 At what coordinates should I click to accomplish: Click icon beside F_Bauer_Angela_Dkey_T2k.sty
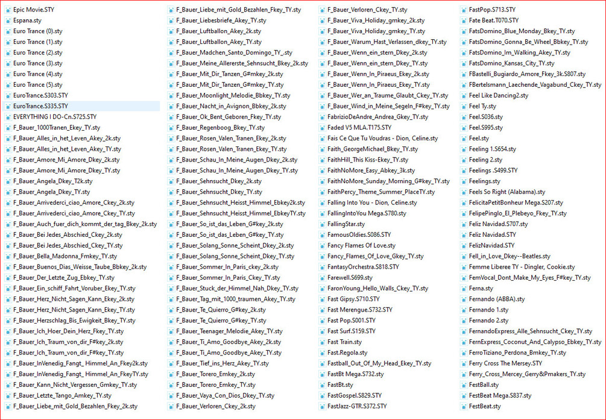(x=8, y=181)
